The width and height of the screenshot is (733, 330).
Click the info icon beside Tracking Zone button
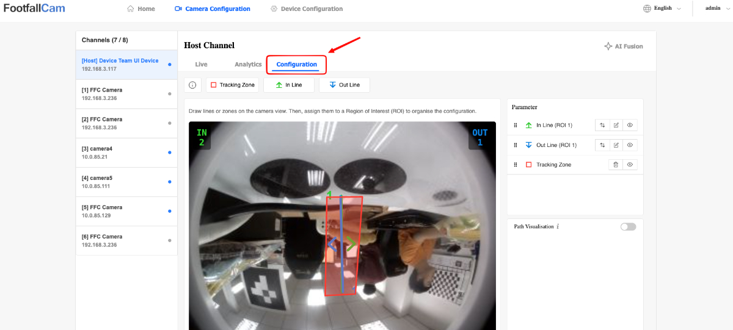192,85
